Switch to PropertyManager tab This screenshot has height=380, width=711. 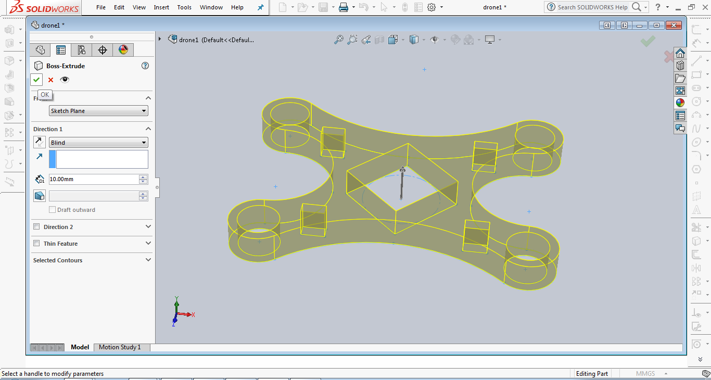pos(61,50)
